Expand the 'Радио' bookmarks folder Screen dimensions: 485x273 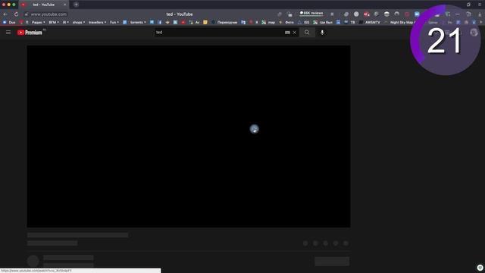pyautogui.click(x=38, y=22)
